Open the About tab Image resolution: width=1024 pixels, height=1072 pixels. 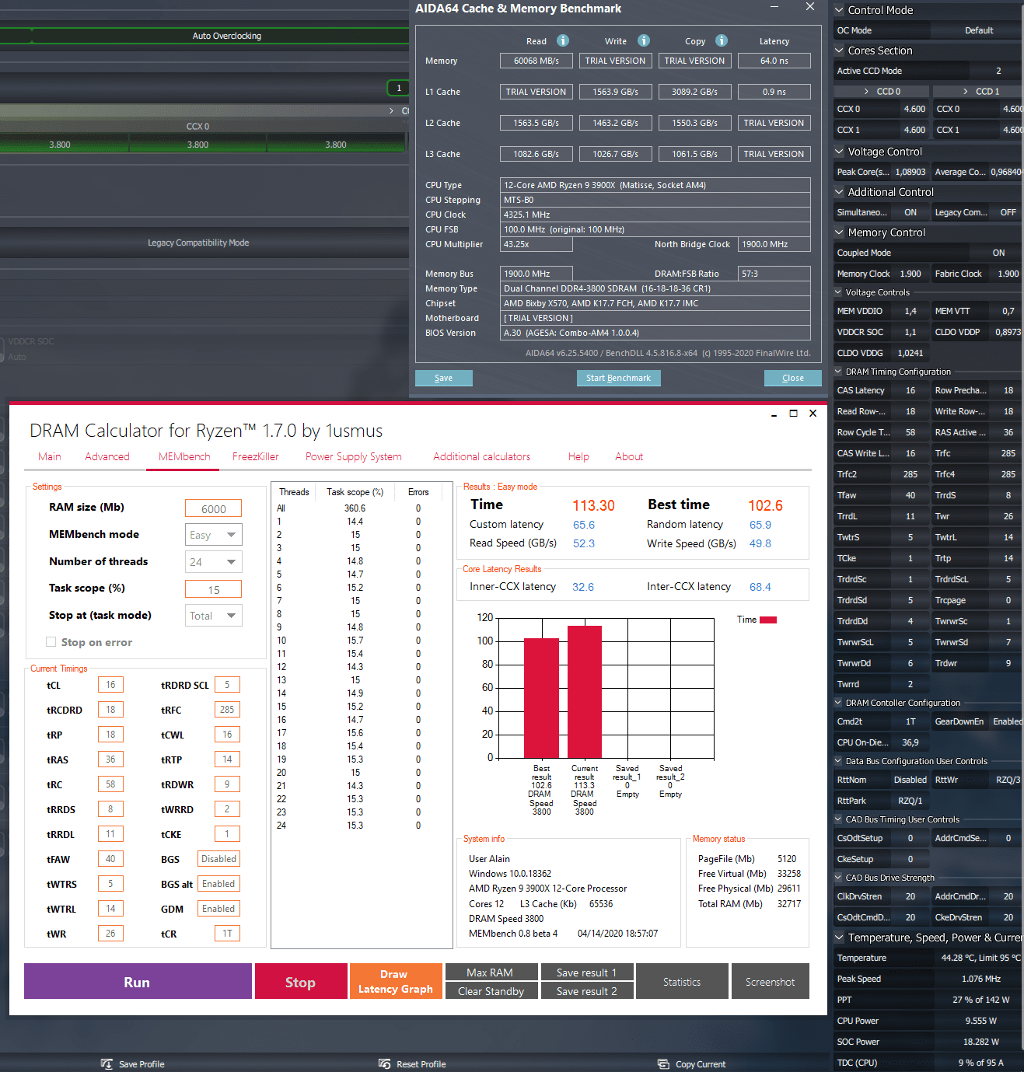[629, 457]
